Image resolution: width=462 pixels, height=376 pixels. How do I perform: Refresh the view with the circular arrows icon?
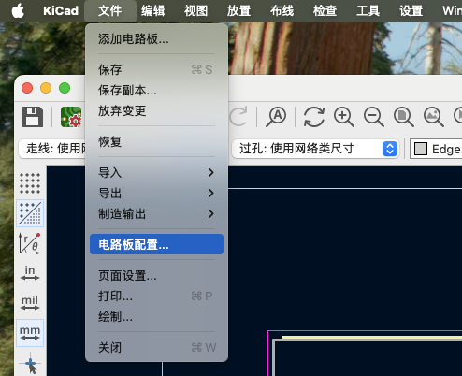tap(314, 117)
